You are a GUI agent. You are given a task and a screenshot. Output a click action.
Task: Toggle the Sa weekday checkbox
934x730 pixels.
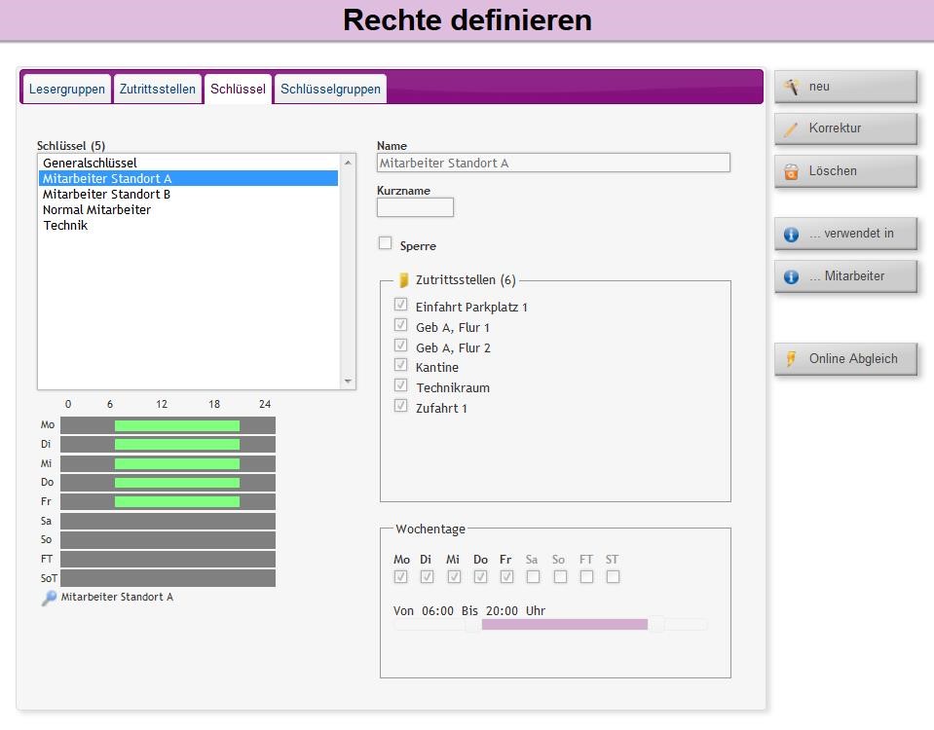533,576
